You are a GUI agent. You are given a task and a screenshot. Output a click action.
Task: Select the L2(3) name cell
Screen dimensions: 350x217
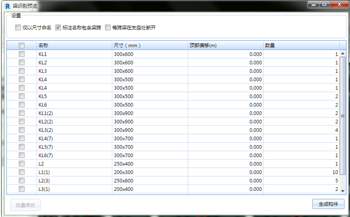click(74, 181)
